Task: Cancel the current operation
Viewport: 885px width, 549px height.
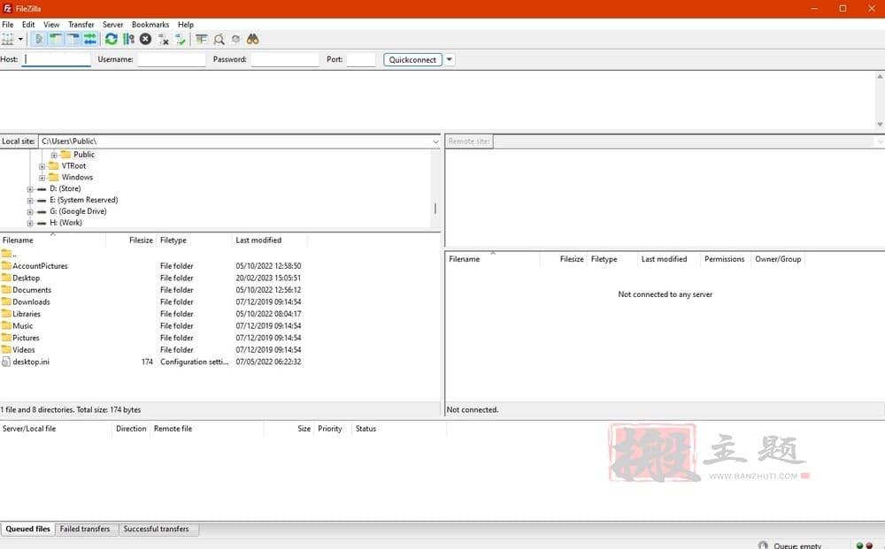Action: [x=146, y=39]
